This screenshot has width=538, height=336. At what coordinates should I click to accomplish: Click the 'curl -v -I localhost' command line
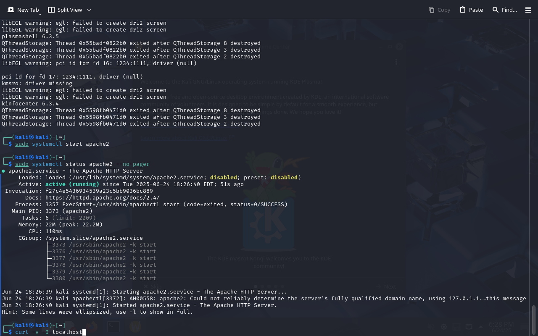pos(49,332)
